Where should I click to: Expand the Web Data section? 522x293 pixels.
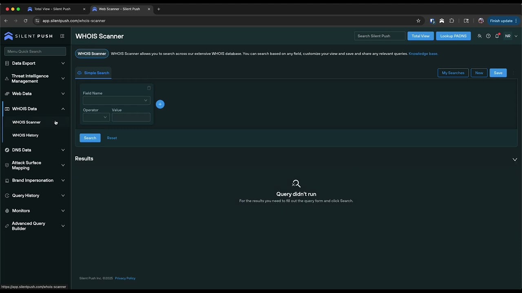coord(35,94)
